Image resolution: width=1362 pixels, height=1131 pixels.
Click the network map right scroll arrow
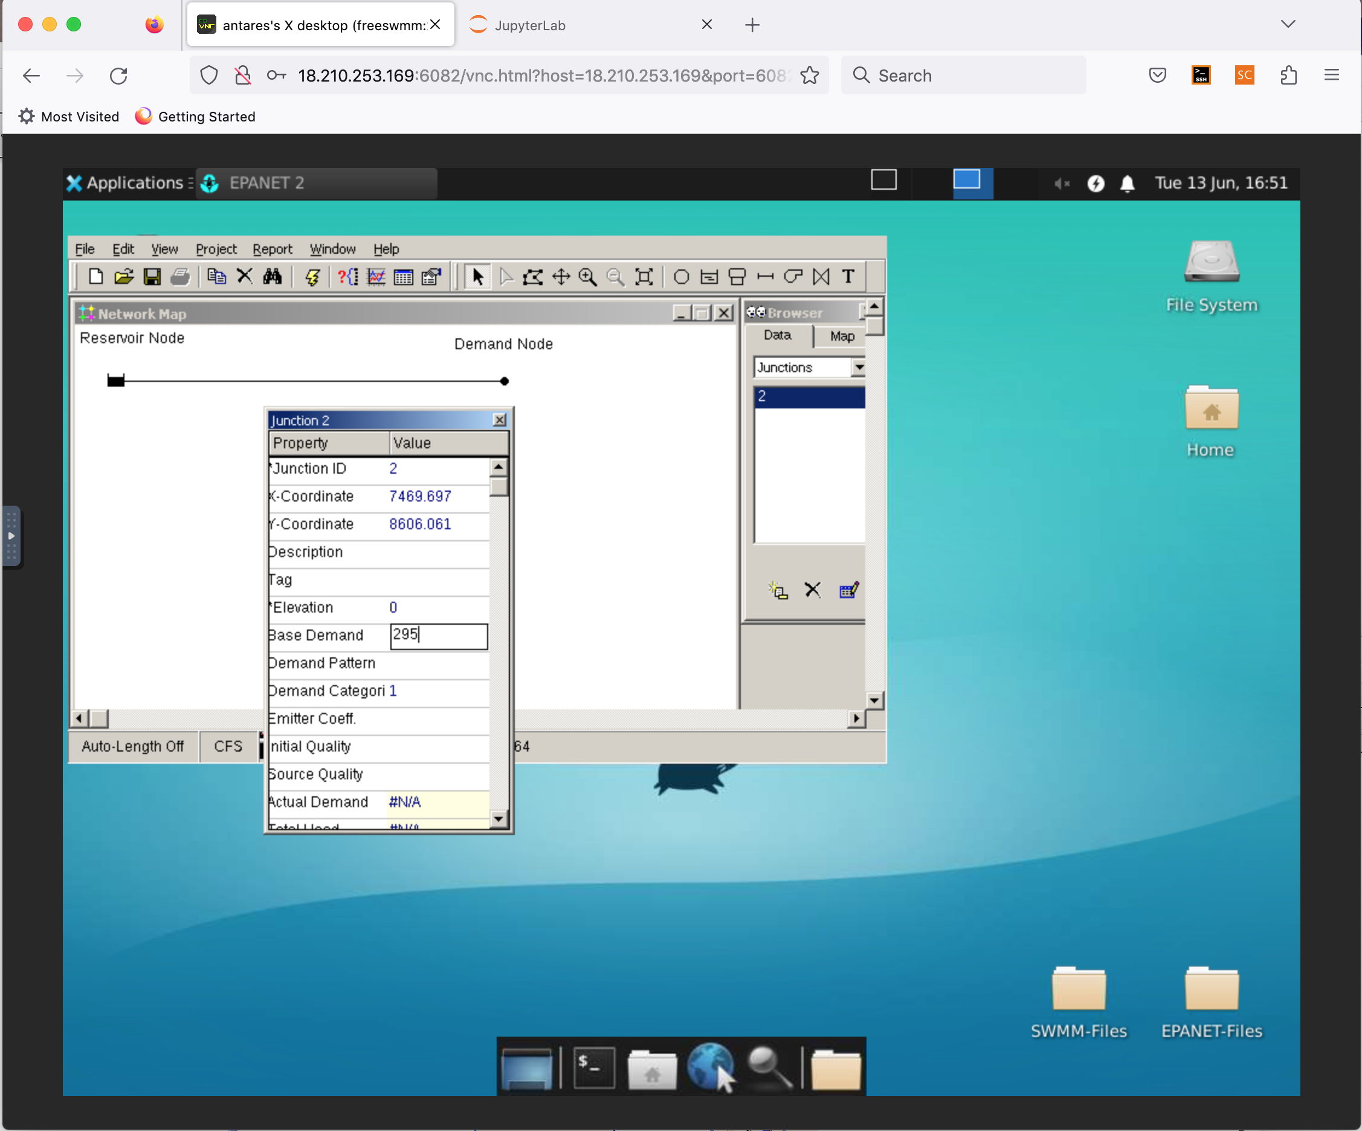tap(856, 718)
